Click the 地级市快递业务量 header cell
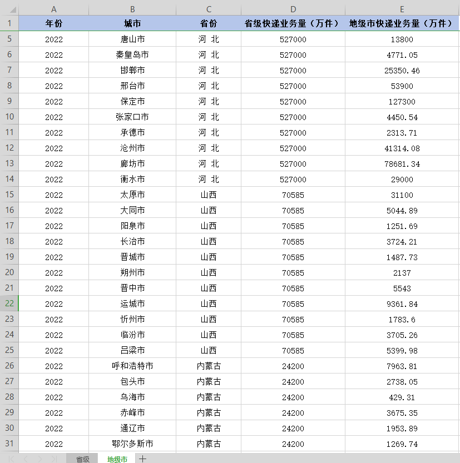 click(x=402, y=23)
